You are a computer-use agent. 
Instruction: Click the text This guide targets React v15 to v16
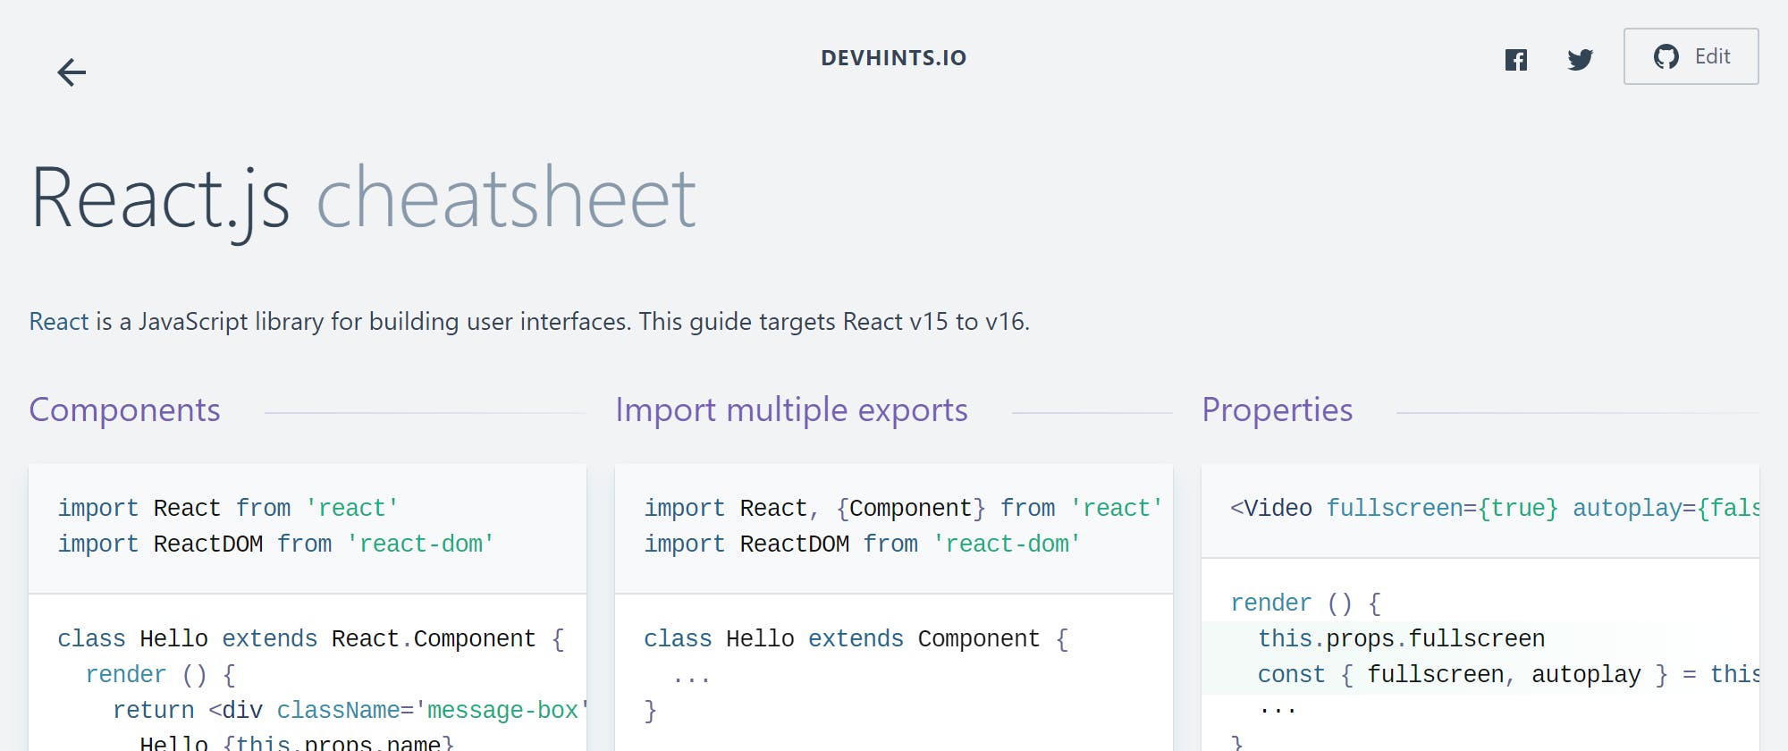[x=834, y=322]
